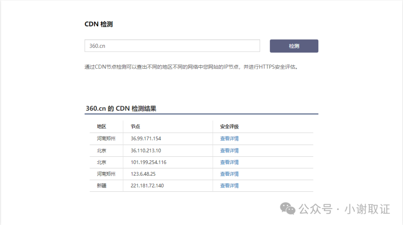Open 查看详情 for node 36.110.213.10

point(229,151)
